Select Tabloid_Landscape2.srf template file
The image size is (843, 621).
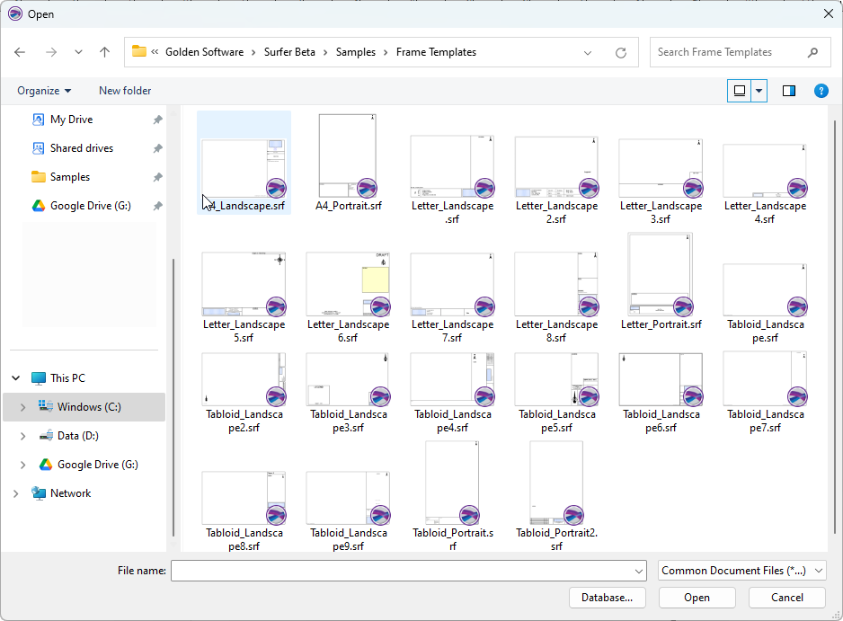pos(244,379)
